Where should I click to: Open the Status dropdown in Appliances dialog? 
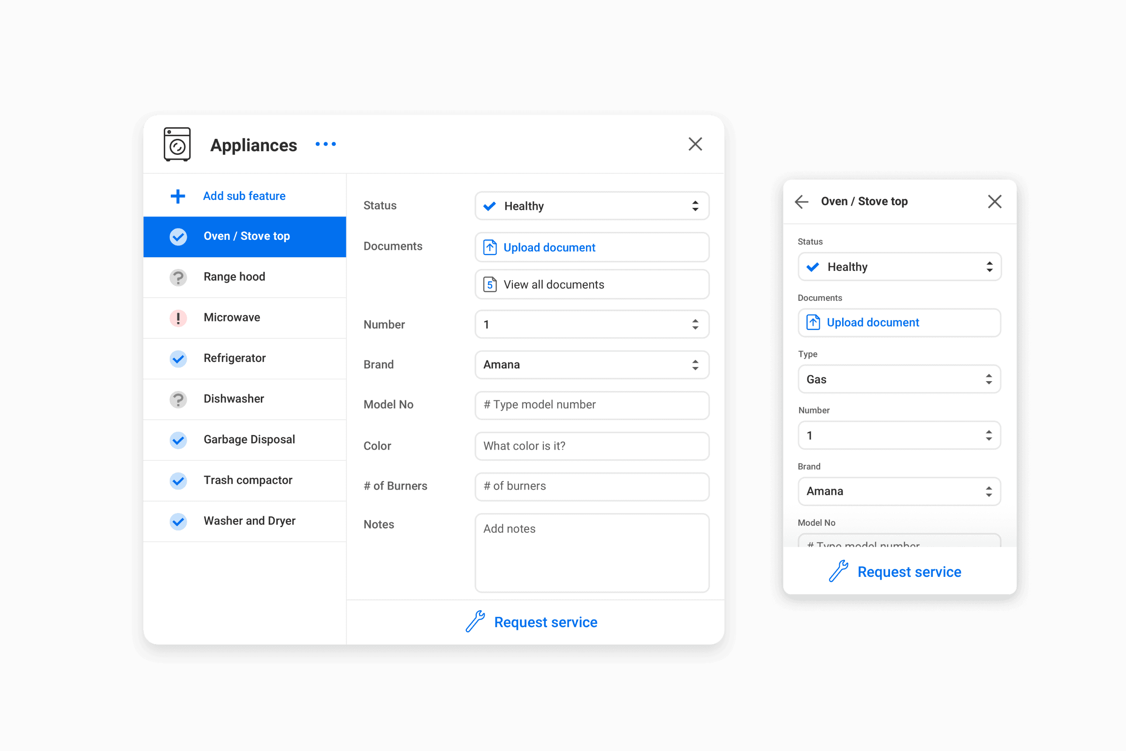[x=592, y=206]
